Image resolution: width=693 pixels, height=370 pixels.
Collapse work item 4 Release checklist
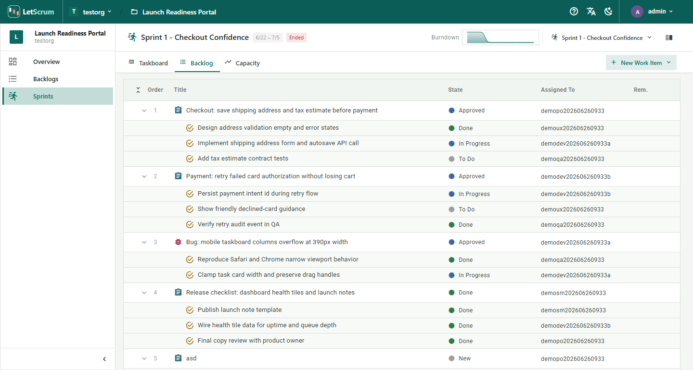(144, 293)
